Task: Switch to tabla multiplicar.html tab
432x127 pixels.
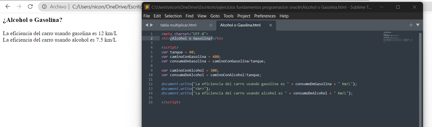Action: (178, 25)
